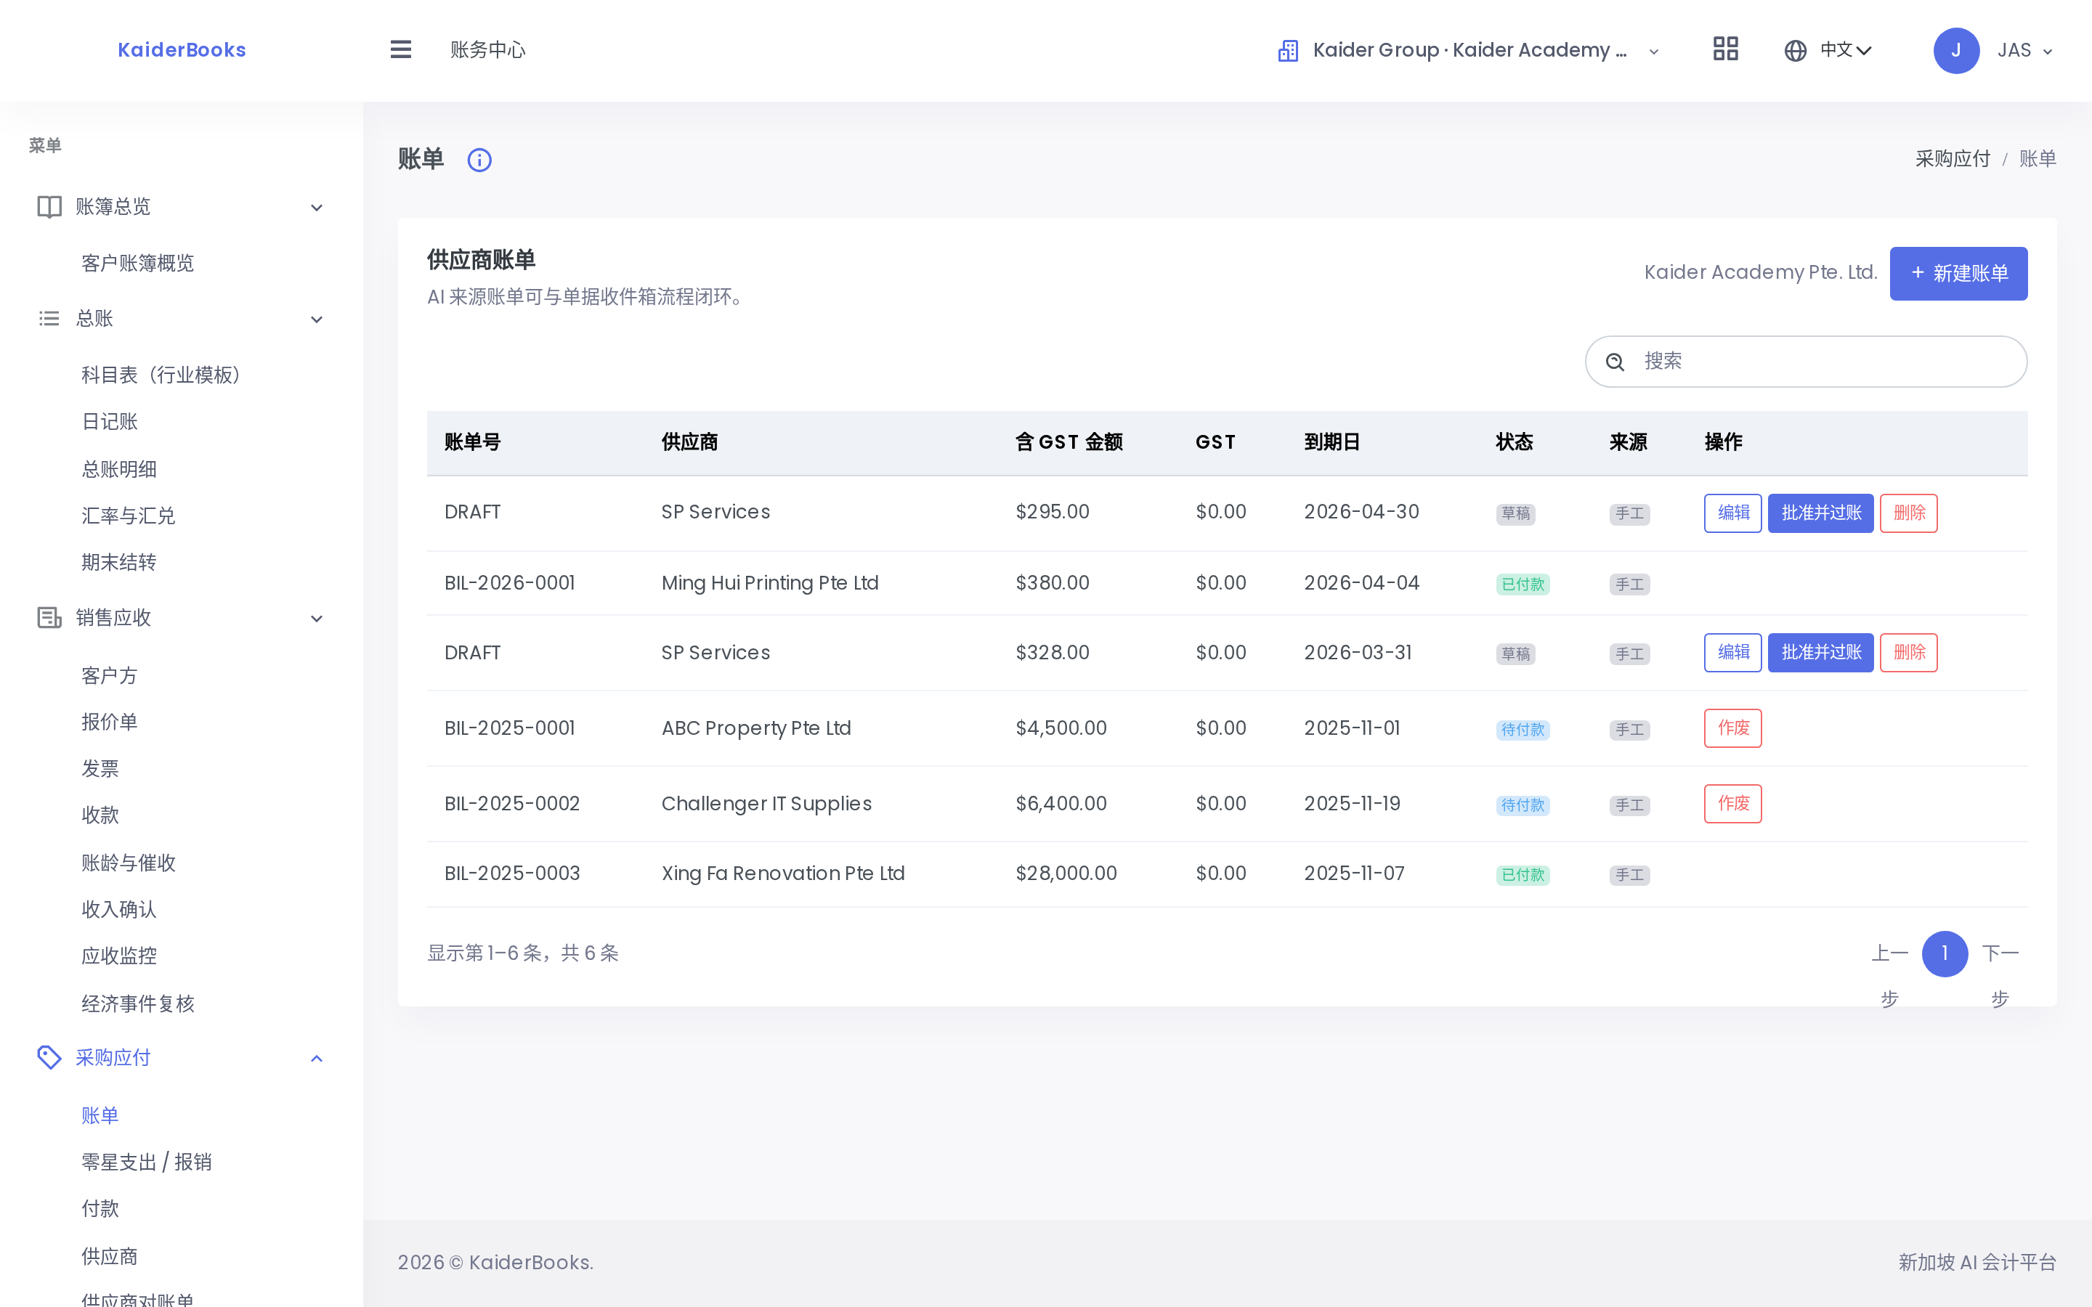Delete the $328.00 SP Services draft
Image resolution: width=2092 pixels, height=1307 pixels.
tap(1909, 653)
